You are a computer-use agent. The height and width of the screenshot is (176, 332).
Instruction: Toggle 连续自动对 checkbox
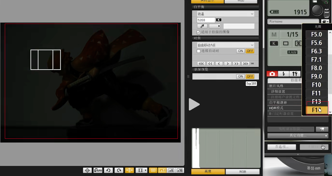(x=199, y=51)
